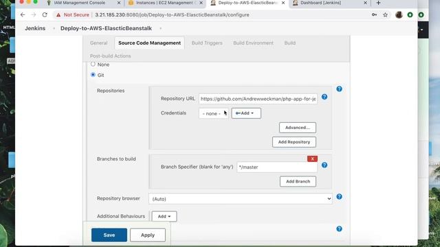
Task: Switch to IAM Management Console browser tab
Action: pos(80,3)
